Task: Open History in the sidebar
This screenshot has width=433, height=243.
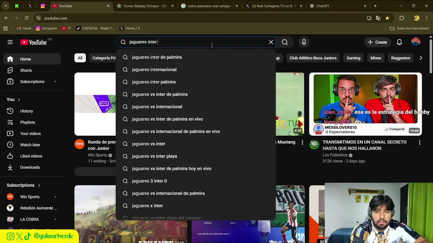Action: (x=32, y=111)
